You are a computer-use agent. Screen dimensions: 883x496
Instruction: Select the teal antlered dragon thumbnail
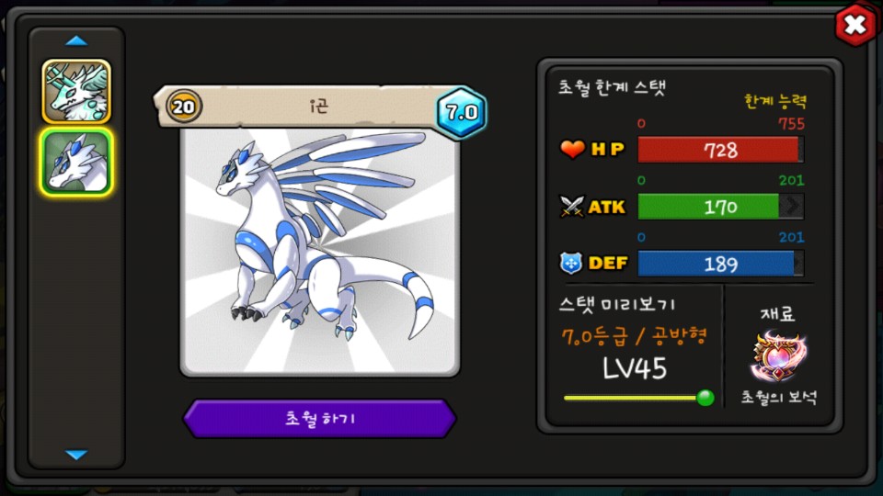click(x=76, y=92)
